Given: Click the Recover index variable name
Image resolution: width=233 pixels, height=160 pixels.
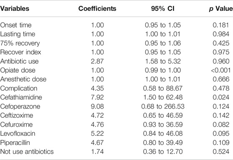Looking at the screenshot, I should 20,52.
